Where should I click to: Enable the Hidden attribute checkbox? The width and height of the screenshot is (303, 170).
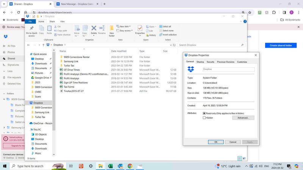tap(205, 118)
